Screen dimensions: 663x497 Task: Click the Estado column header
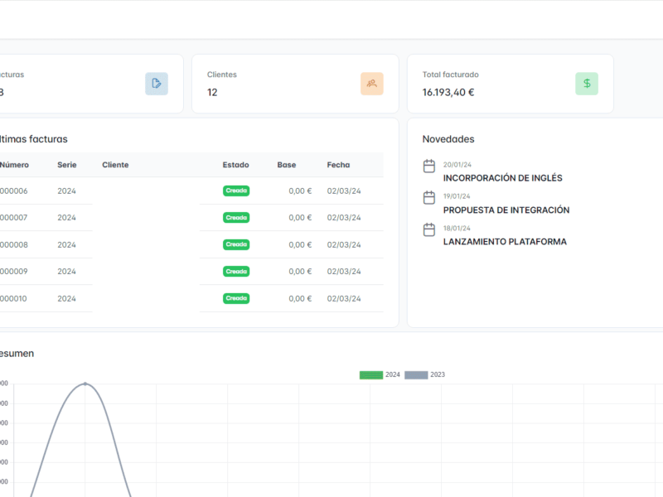point(235,164)
